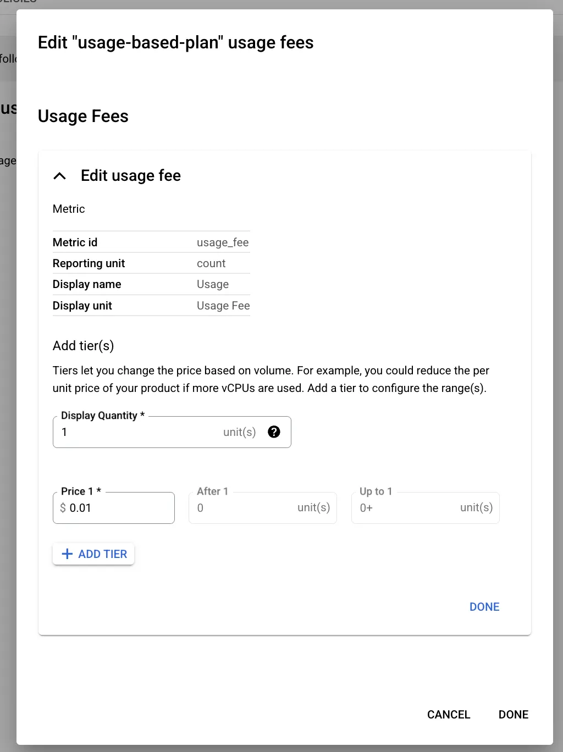Click the Metric id value usage_fee
The height and width of the screenshot is (752, 563).
click(223, 242)
